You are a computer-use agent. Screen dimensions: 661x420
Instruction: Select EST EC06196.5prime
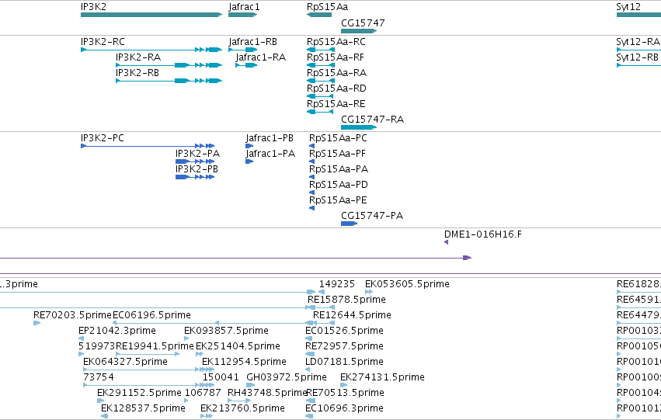(214, 323)
